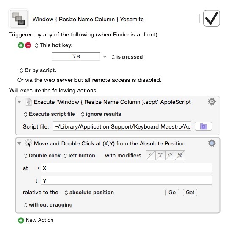Collapse the Move and Double Click action

point(19,143)
